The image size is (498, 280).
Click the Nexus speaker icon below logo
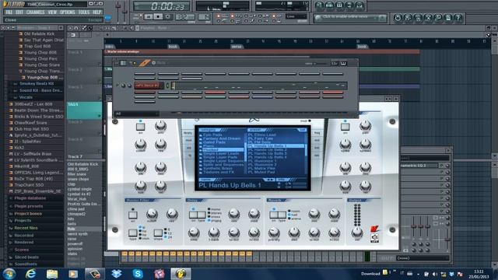[374, 238]
